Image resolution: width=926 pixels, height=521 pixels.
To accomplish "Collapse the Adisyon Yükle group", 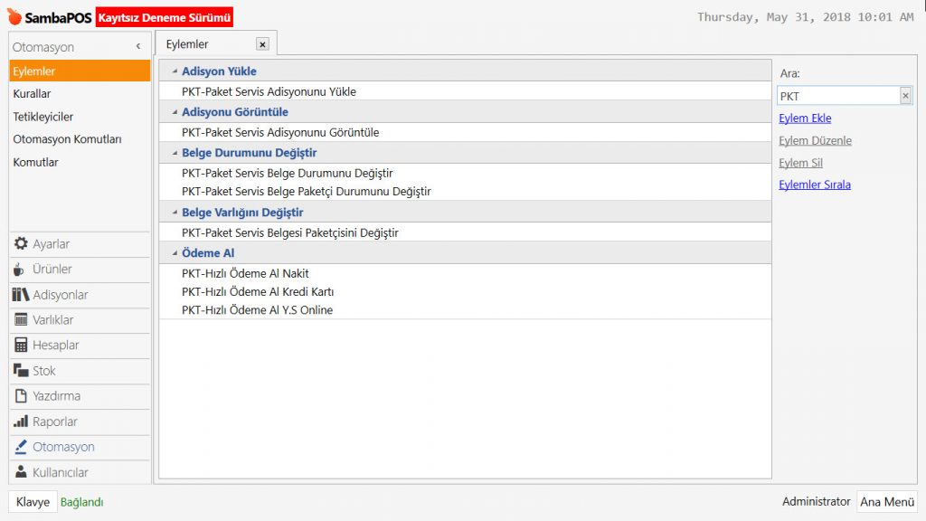I will click(x=174, y=71).
